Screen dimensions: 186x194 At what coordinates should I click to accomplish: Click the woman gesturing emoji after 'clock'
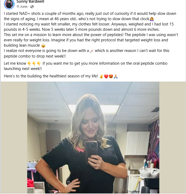coord(152,19)
